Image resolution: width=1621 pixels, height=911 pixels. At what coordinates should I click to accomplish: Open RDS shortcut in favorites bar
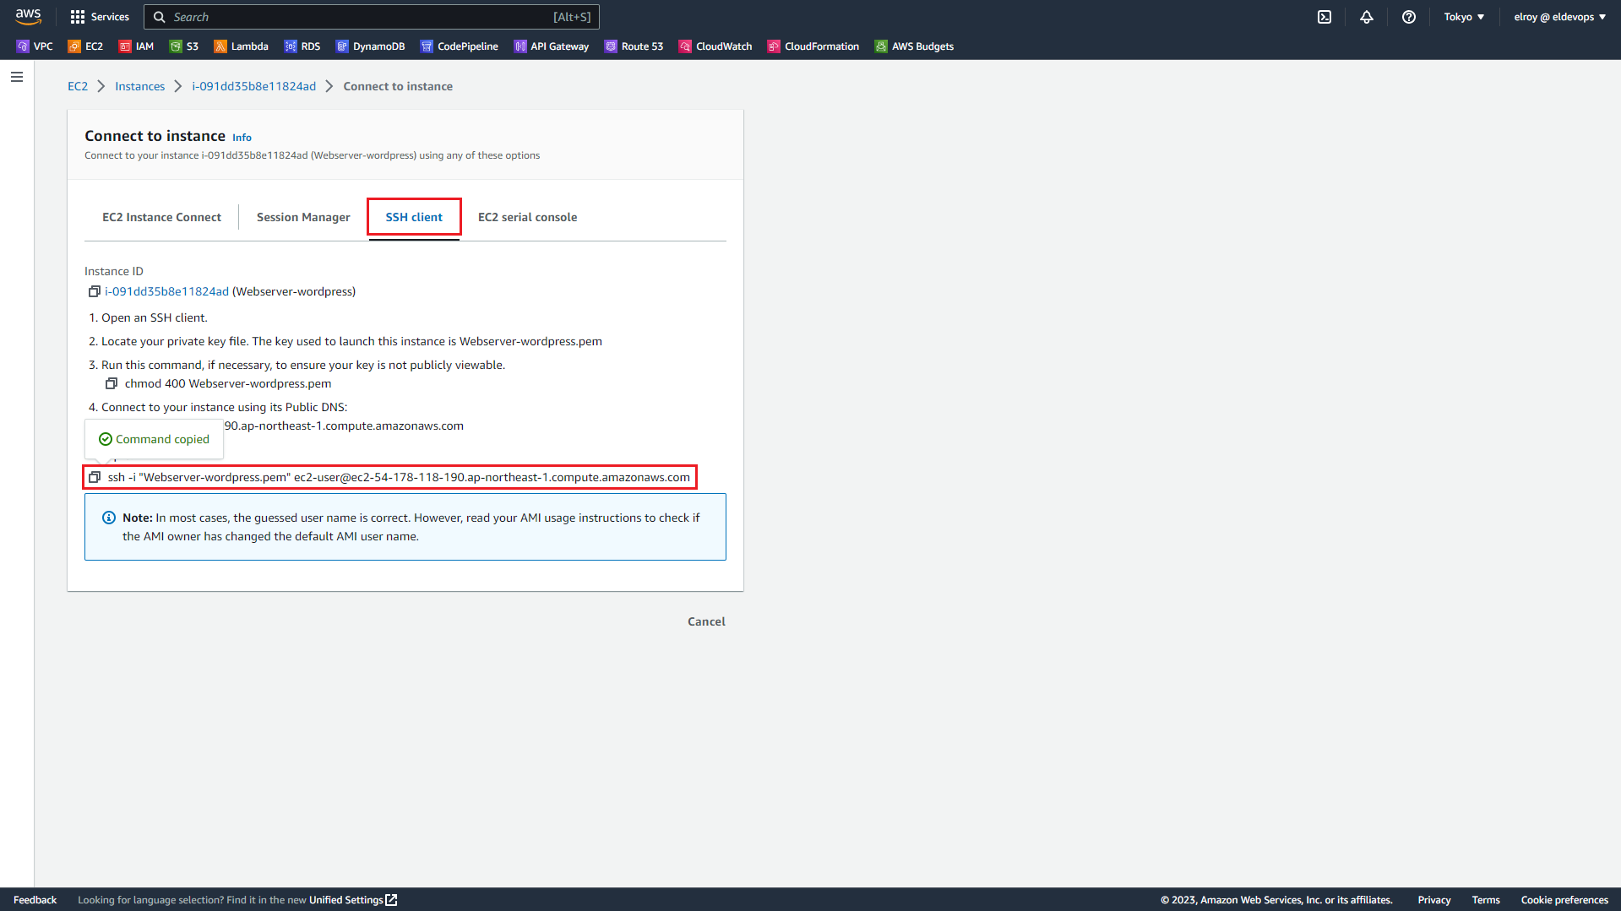point(302,46)
